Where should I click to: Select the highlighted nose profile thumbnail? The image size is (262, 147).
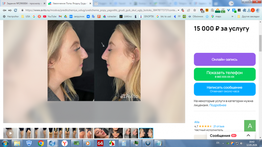point(146,133)
